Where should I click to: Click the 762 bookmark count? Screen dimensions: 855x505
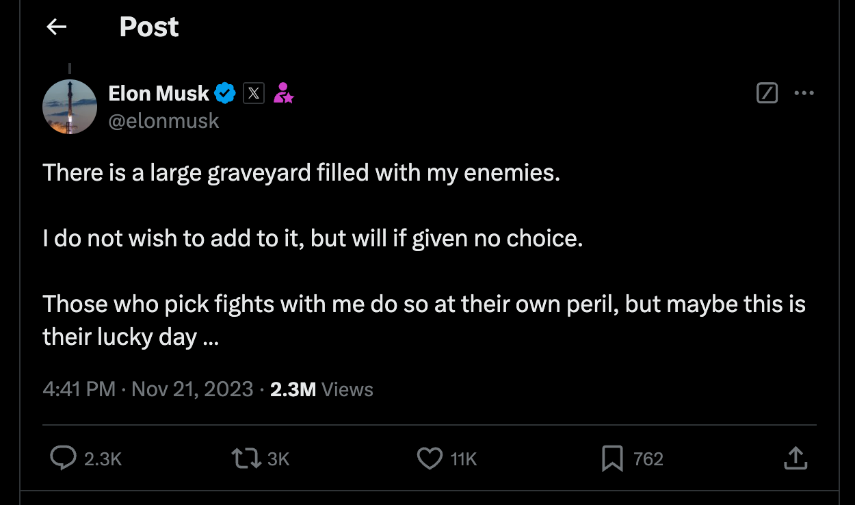pos(648,458)
